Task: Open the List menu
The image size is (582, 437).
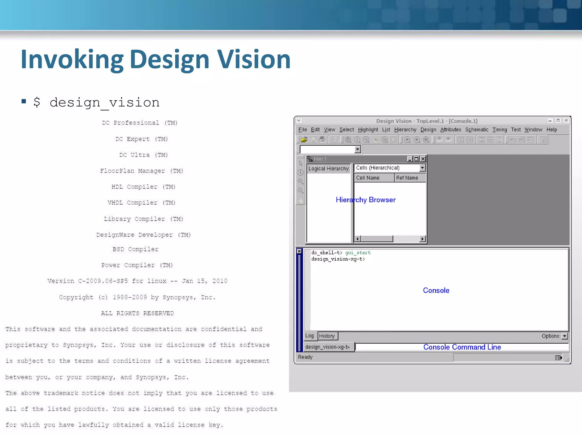Action: point(386,130)
